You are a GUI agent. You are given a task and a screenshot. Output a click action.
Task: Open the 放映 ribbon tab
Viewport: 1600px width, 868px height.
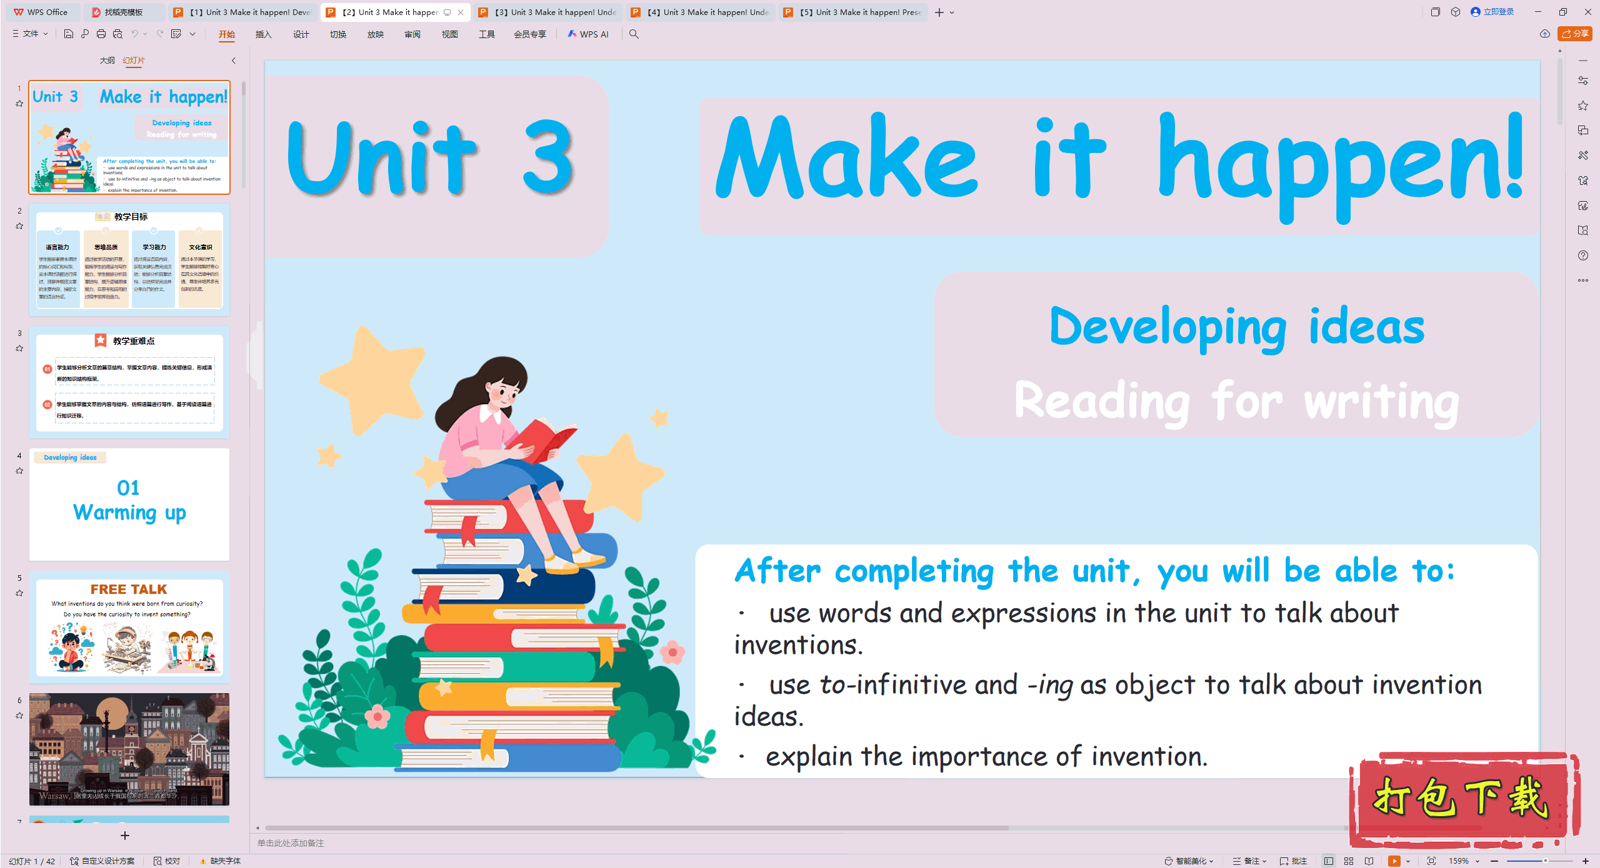point(375,34)
